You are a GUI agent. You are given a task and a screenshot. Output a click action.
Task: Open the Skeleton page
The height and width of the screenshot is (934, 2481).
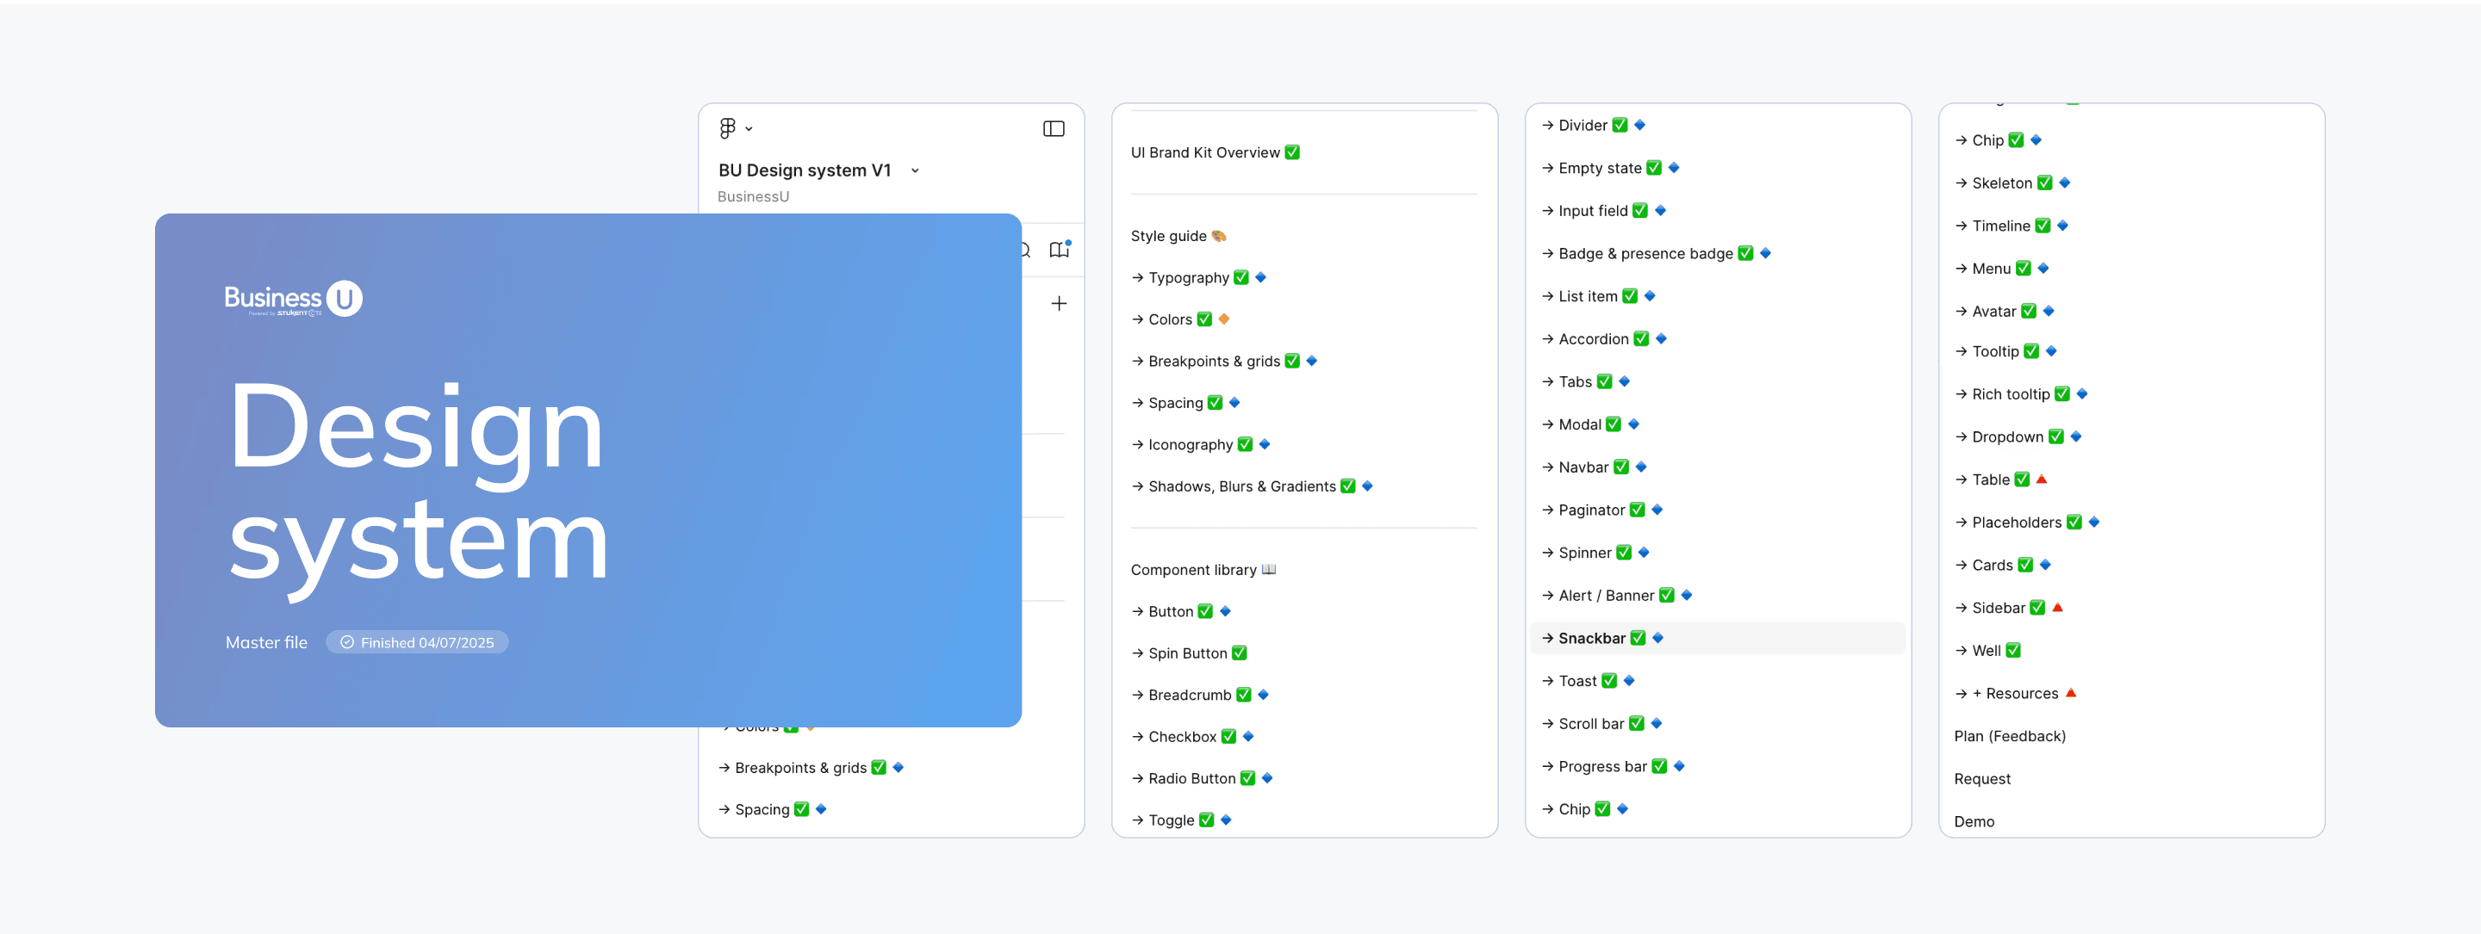pyautogui.click(x=2012, y=183)
